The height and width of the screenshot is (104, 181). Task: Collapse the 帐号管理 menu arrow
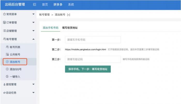point(33,39)
